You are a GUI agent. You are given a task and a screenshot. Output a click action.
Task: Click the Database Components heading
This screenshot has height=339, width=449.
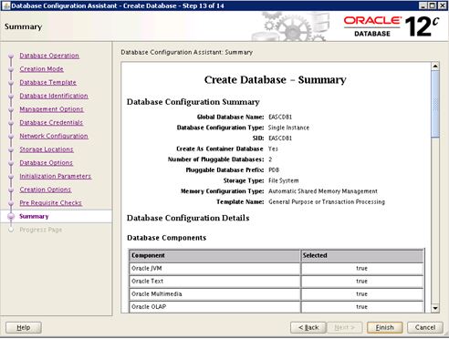[x=167, y=238]
